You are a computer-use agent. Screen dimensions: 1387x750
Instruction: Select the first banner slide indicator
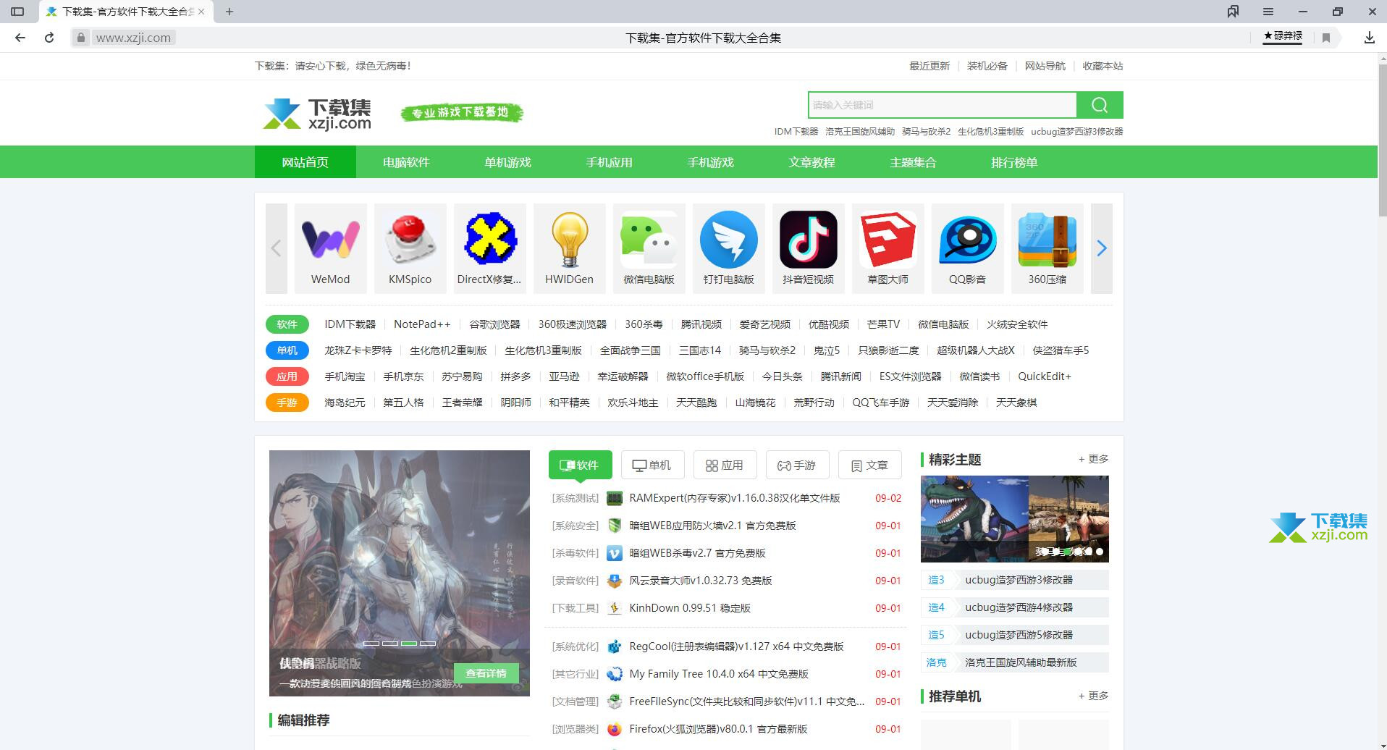(371, 643)
